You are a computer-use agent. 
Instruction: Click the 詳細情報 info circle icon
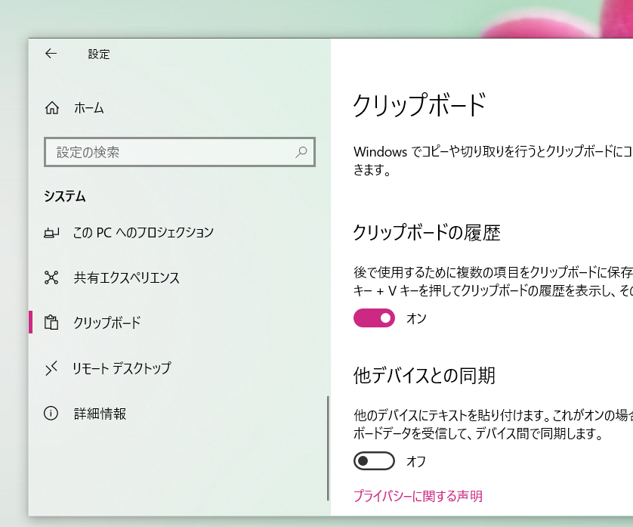[x=51, y=414]
